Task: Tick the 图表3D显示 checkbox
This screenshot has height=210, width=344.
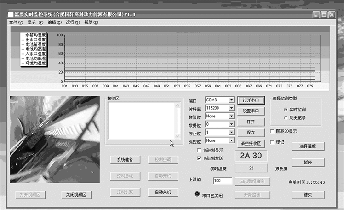Action: [x=272, y=131]
